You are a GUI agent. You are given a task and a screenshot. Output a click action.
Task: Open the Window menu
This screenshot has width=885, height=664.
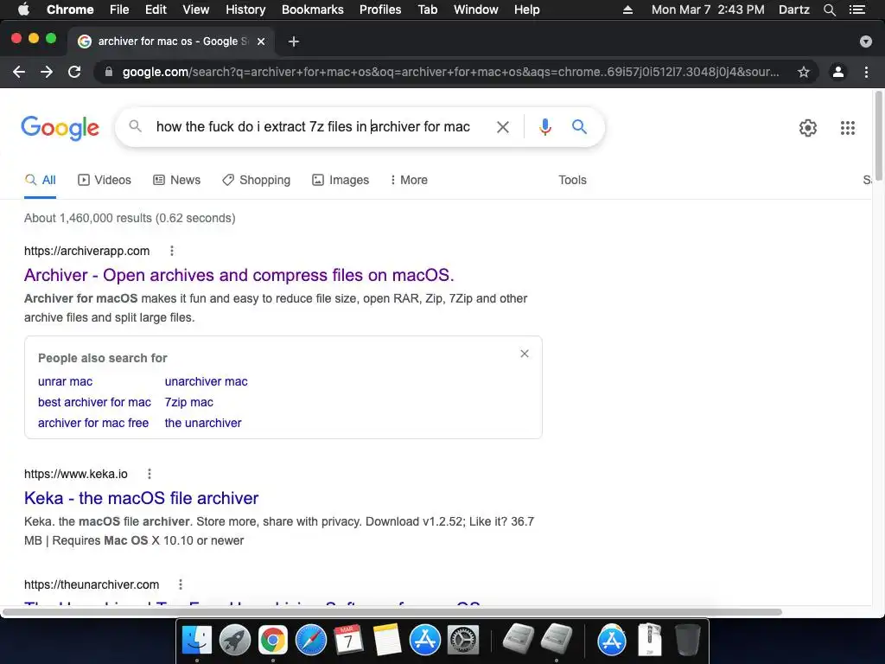(476, 10)
